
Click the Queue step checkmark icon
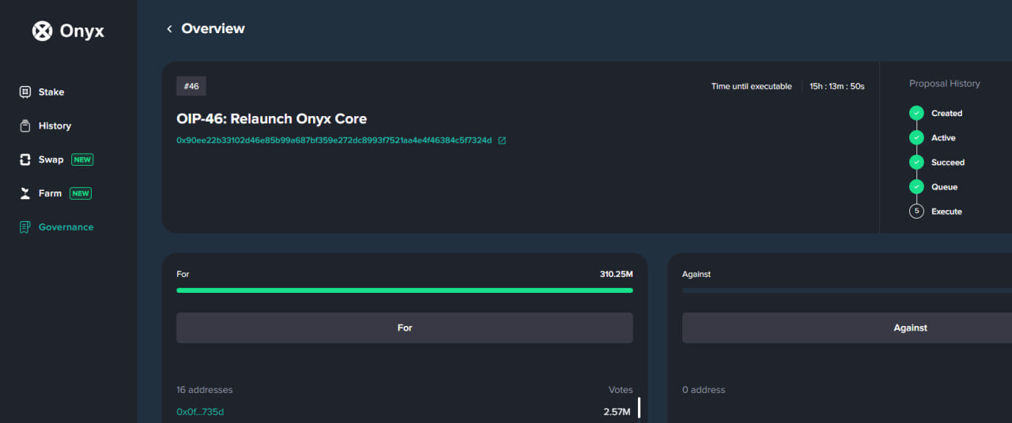coord(916,186)
